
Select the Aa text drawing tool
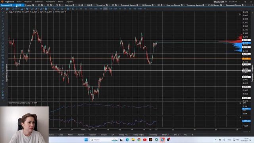point(3,55)
